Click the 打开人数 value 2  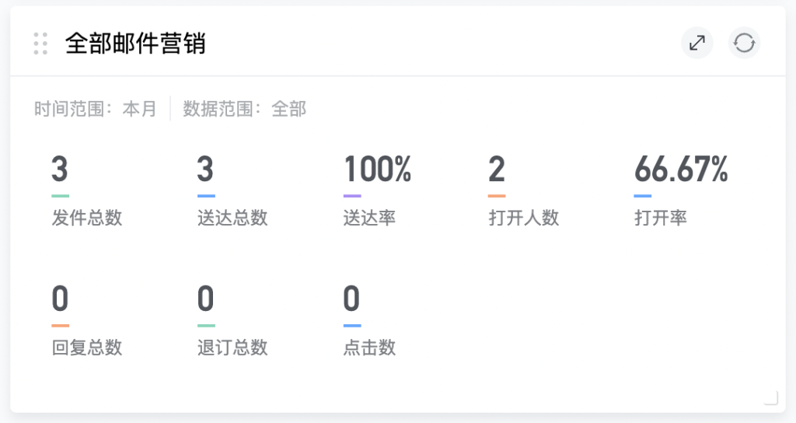coord(497,170)
